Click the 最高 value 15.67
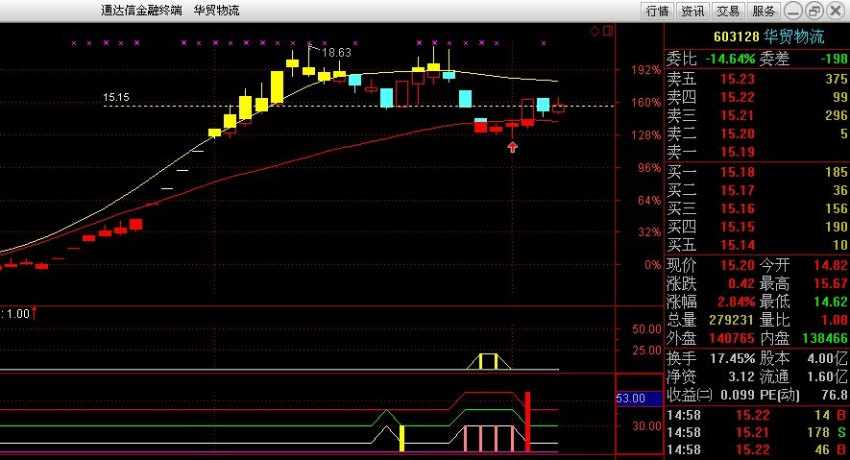Image resolution: width=850 pixels, height=460 pixels. coord(831,284)
